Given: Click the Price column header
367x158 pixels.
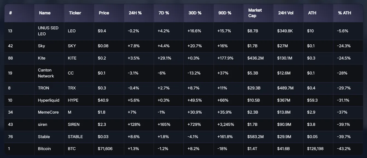Looking at the screenshot, I should point(104,13).
